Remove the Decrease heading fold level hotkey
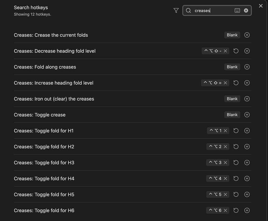 click(x=225, y=51)
